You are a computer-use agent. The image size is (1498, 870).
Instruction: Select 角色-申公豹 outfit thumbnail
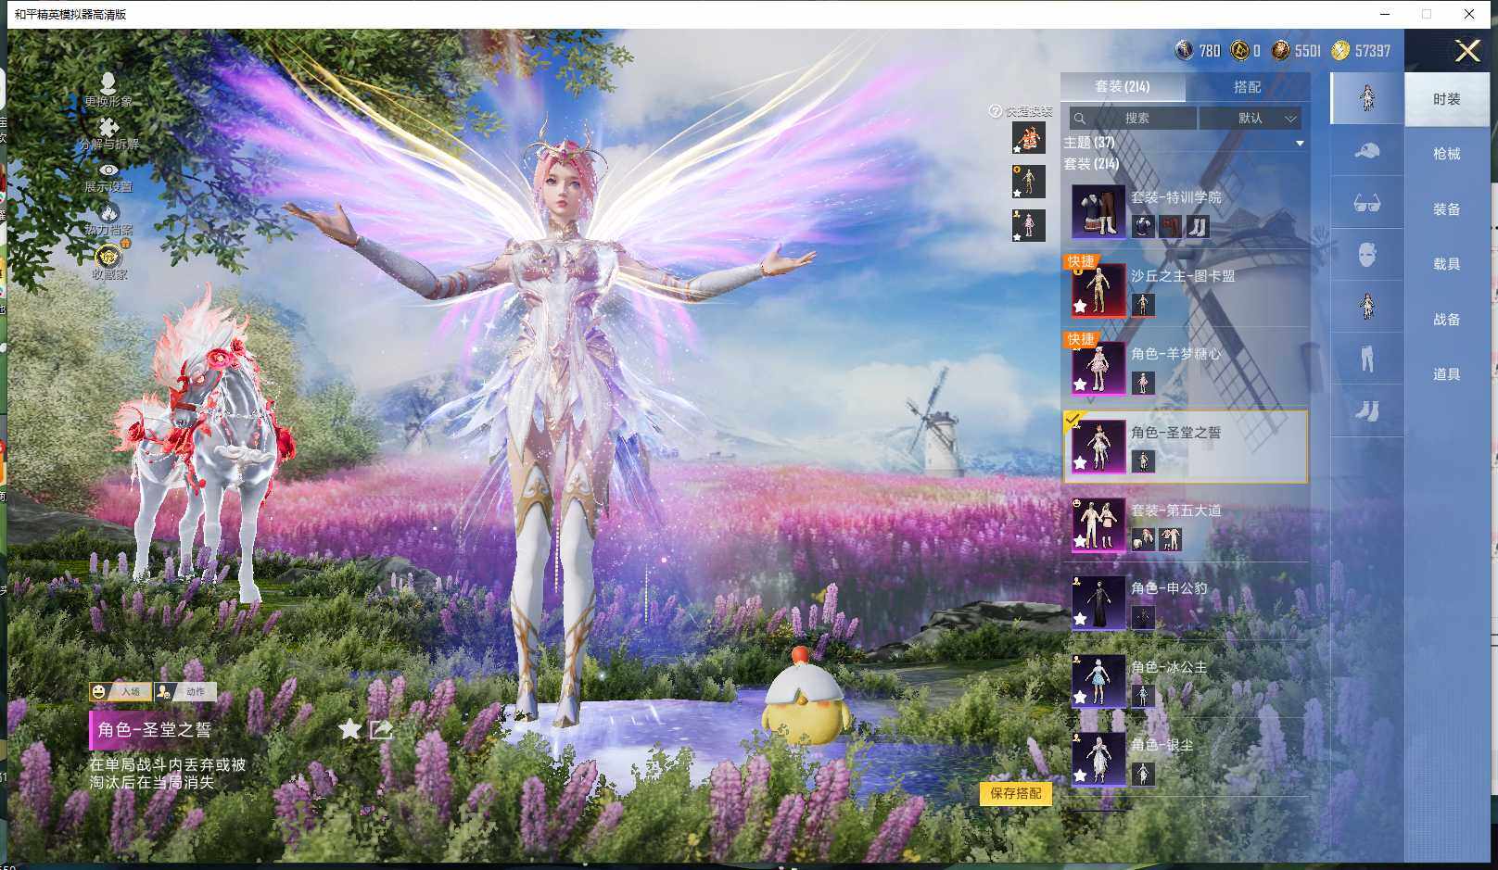tap(1098, 602)
